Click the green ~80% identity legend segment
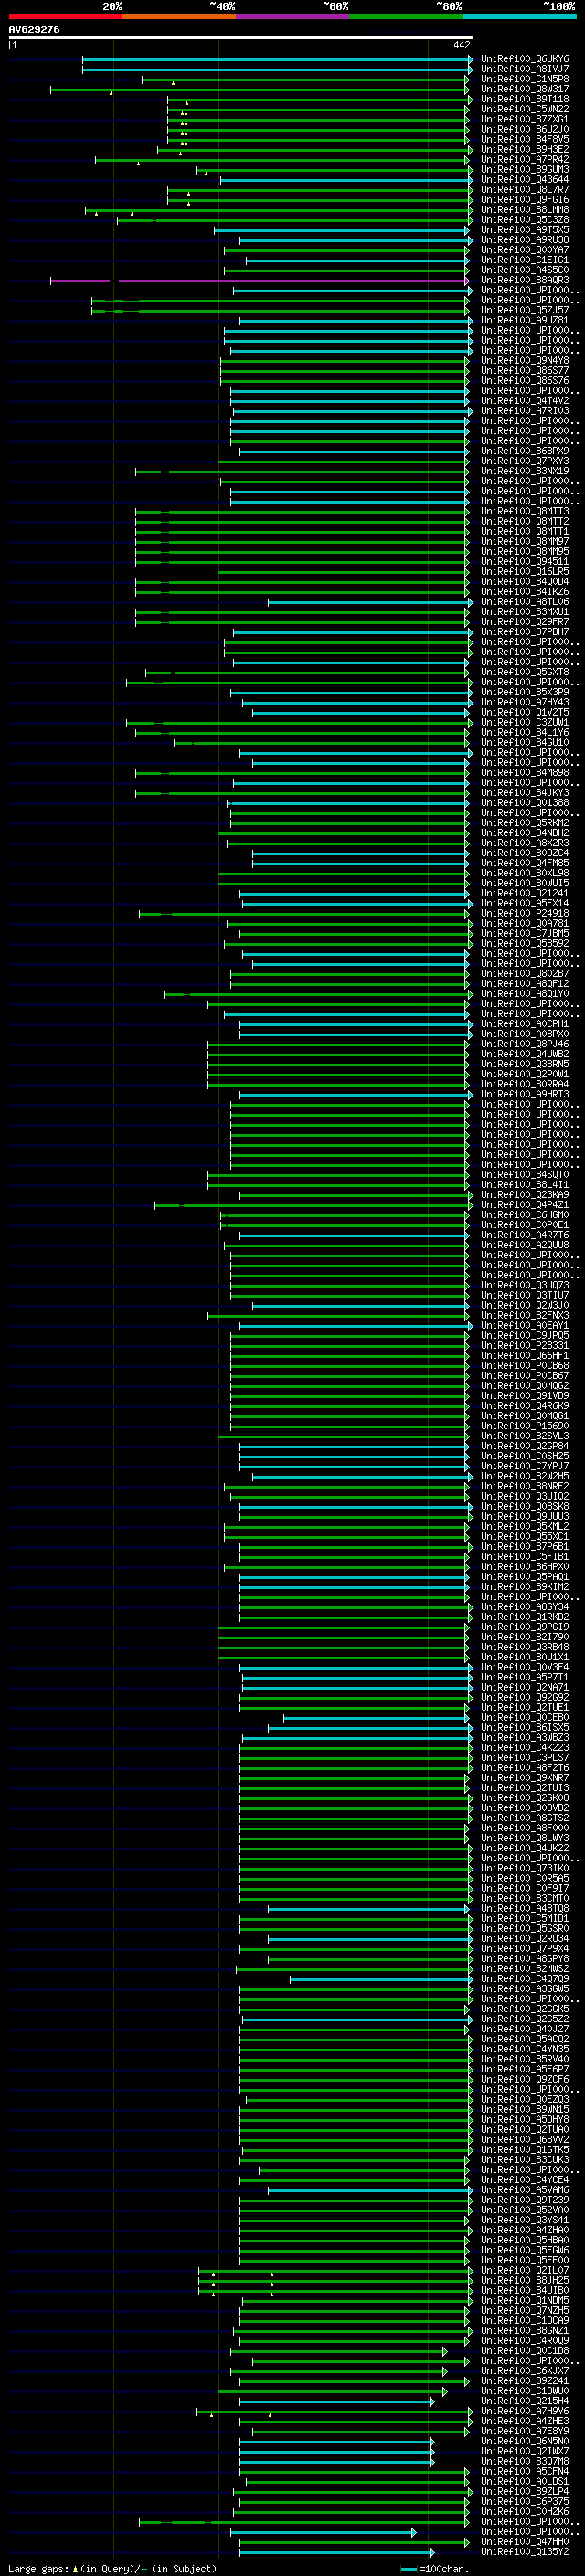 (406, 16)
